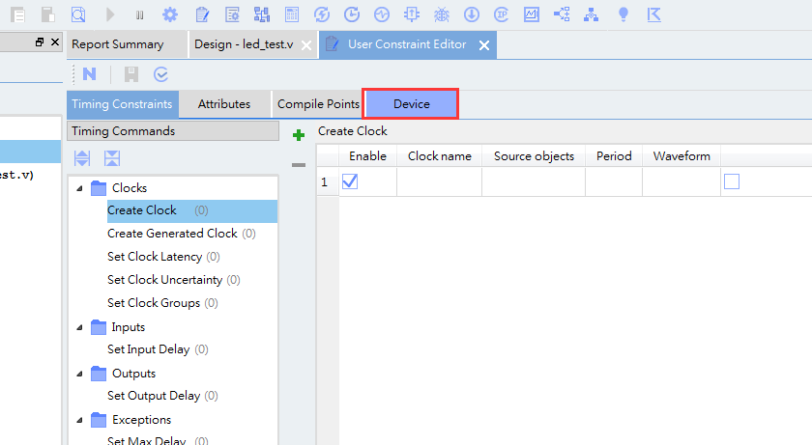Click the table grid toolbar icon
Screen dimensions: 812x445
point(292,14)
